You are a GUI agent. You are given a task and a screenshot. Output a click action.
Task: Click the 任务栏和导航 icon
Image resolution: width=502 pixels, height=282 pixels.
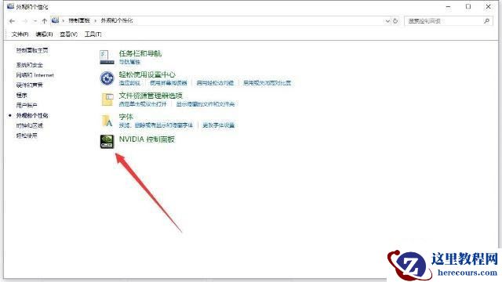[x=107, y=57]
